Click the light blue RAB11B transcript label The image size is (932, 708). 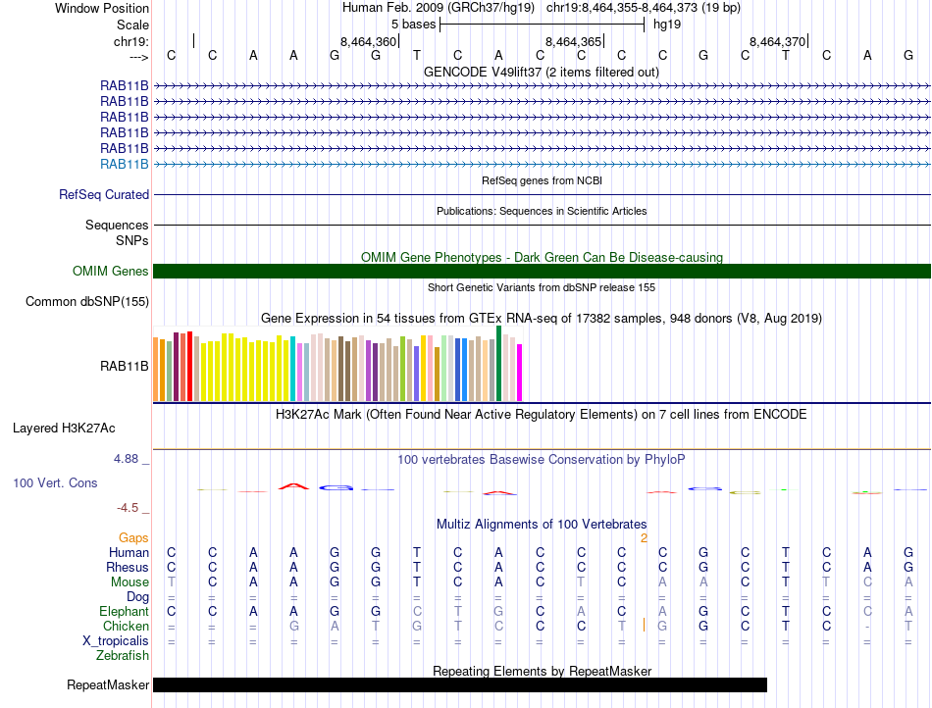tap(125, 164)
